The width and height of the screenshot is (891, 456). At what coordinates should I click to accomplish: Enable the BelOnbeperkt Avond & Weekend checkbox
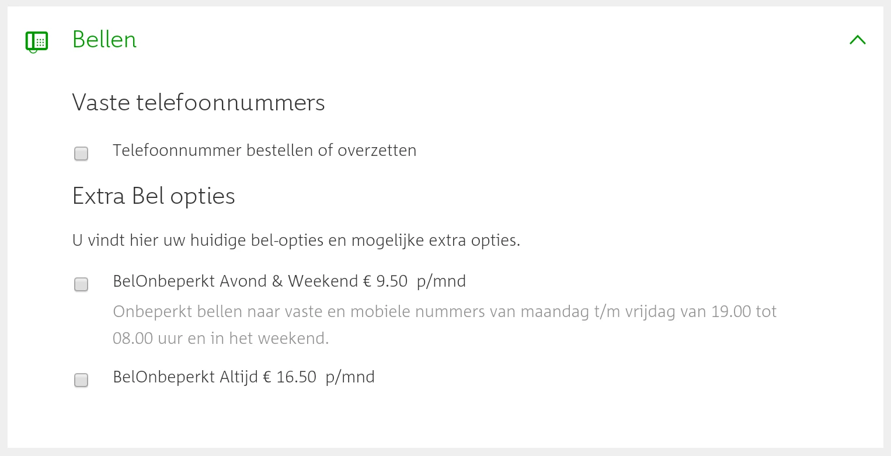click(x=81, y=284)
